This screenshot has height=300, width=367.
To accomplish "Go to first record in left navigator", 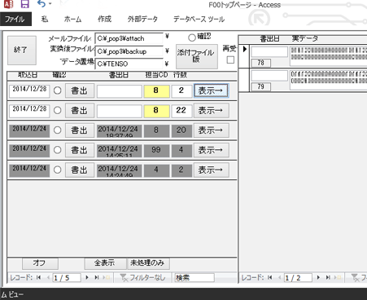I will click(38, 277).
